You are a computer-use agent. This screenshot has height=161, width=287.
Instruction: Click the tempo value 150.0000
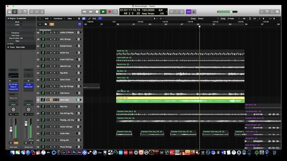148,10
